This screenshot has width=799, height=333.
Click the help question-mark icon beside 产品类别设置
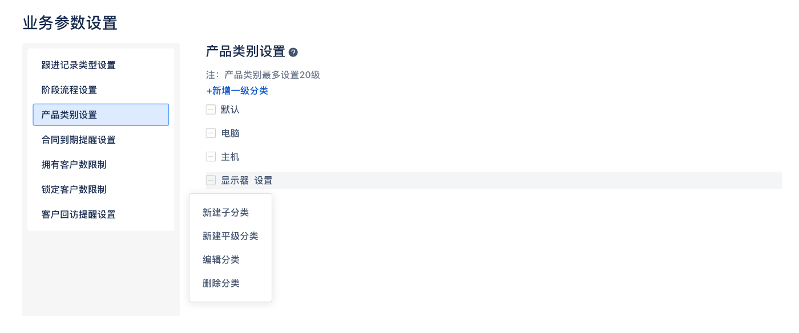pos(293,52)
